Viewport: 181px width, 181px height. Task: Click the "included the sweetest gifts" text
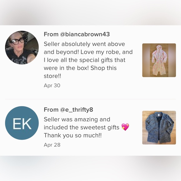81,127
